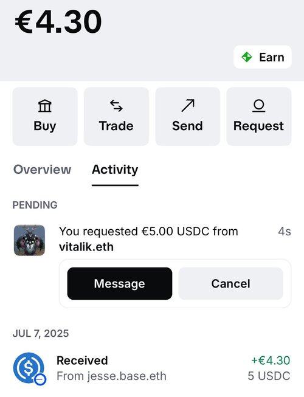Select the Activity tab
This screenshot has width=304, height=397.
click(115, 170)
